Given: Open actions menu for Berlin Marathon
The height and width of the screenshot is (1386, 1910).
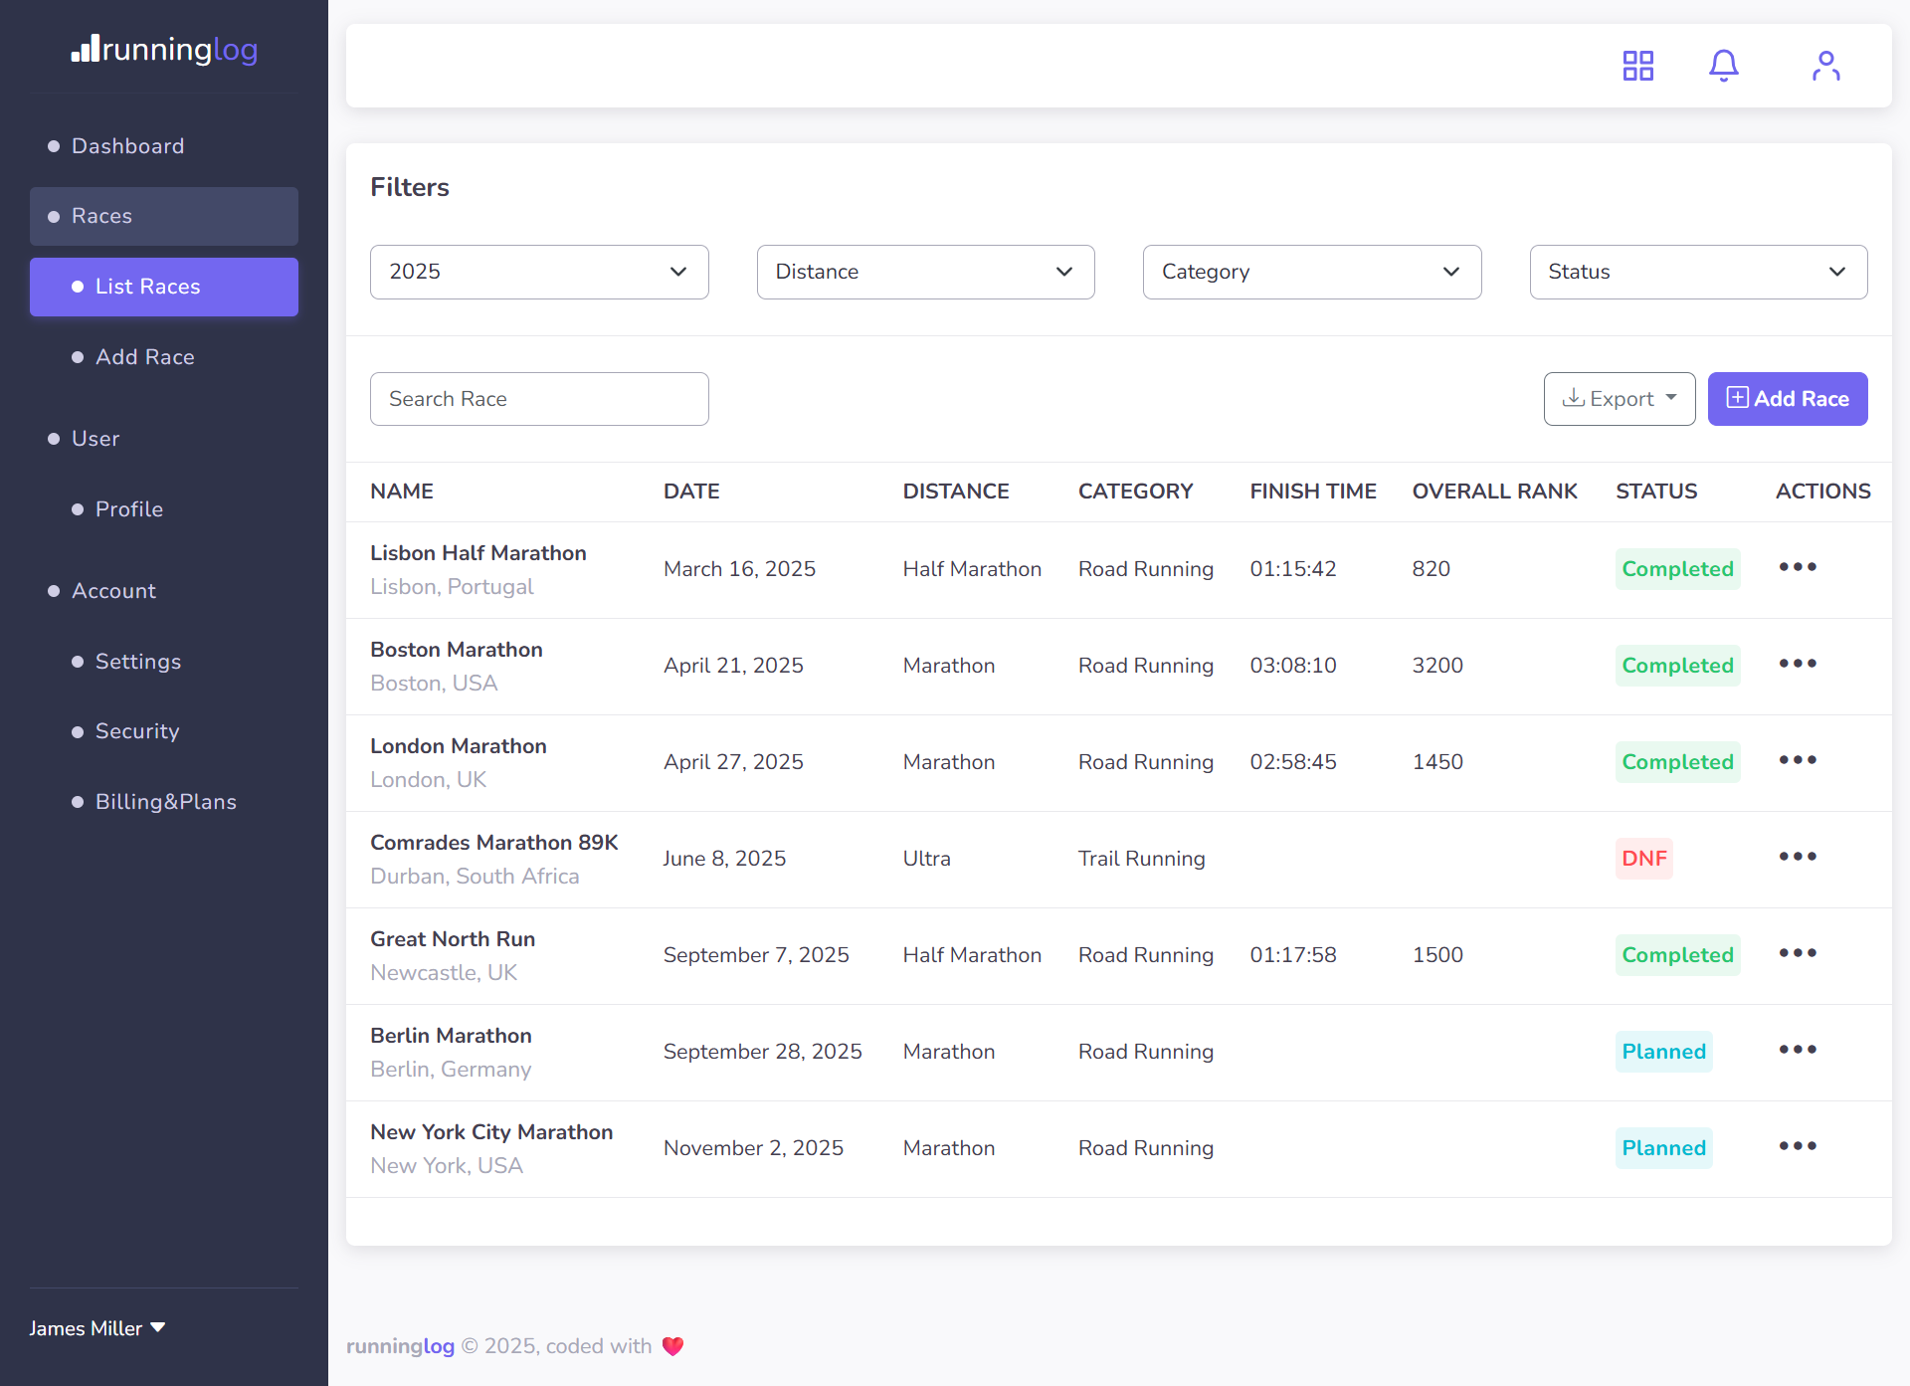Looking at the screenshot, I should [1797, 1050].
